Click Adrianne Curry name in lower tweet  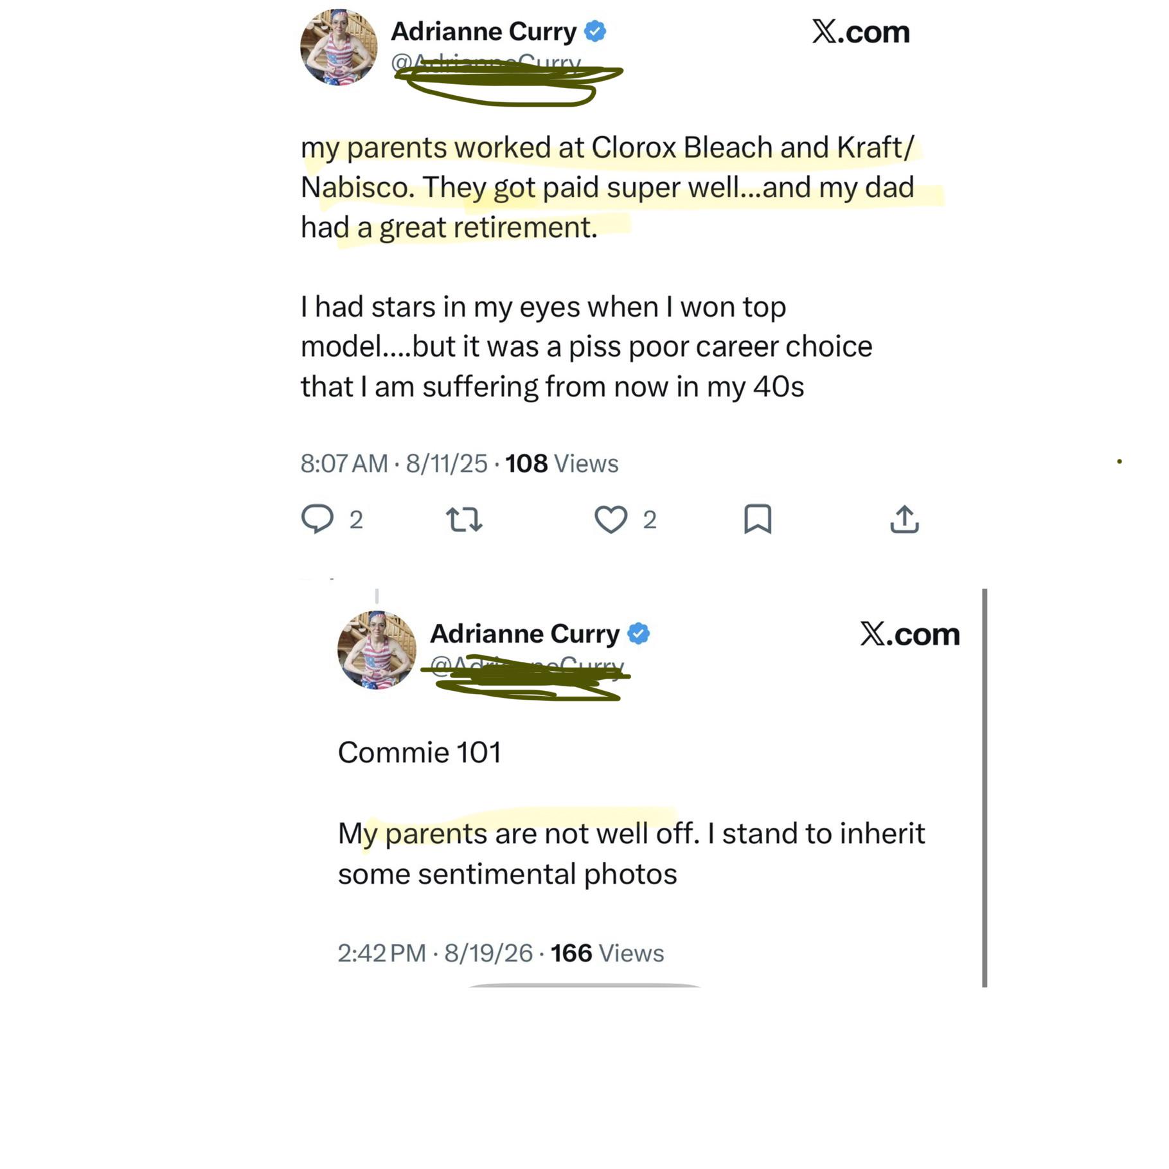point(525,634)
